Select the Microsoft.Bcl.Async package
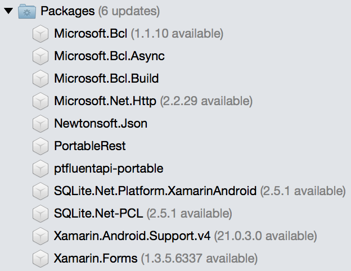351x271 pixels. coord(109,56)
